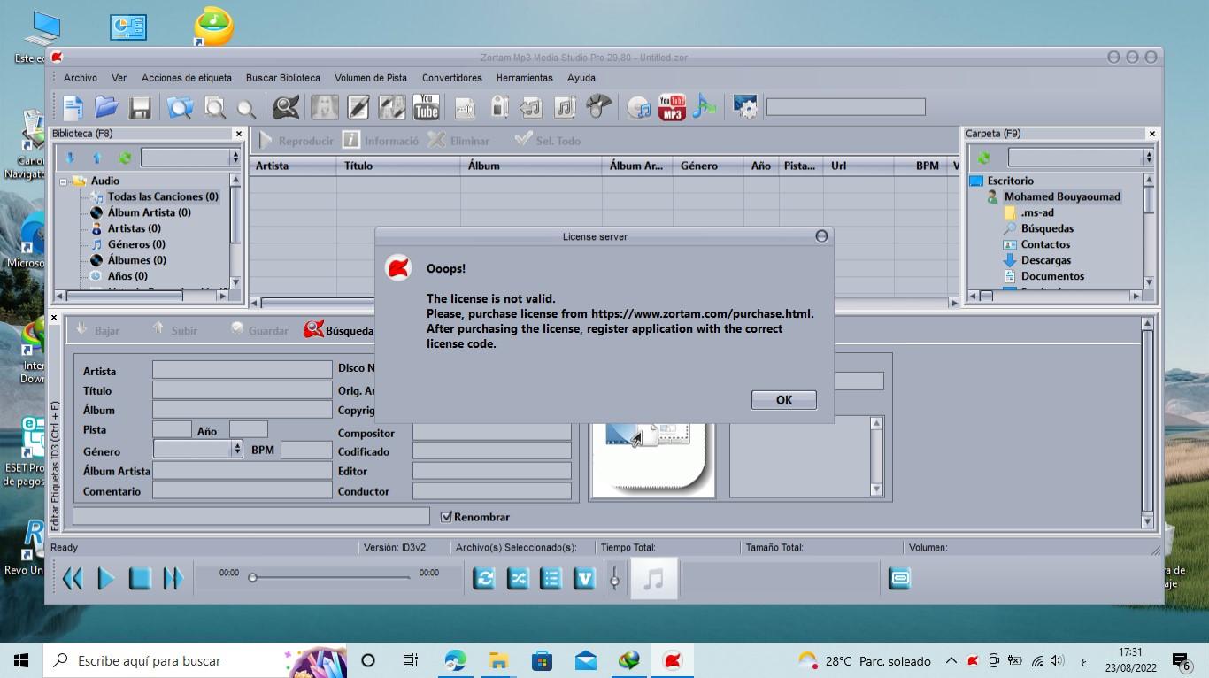Click the blue V icon in player bar

(x=585, y=579)
